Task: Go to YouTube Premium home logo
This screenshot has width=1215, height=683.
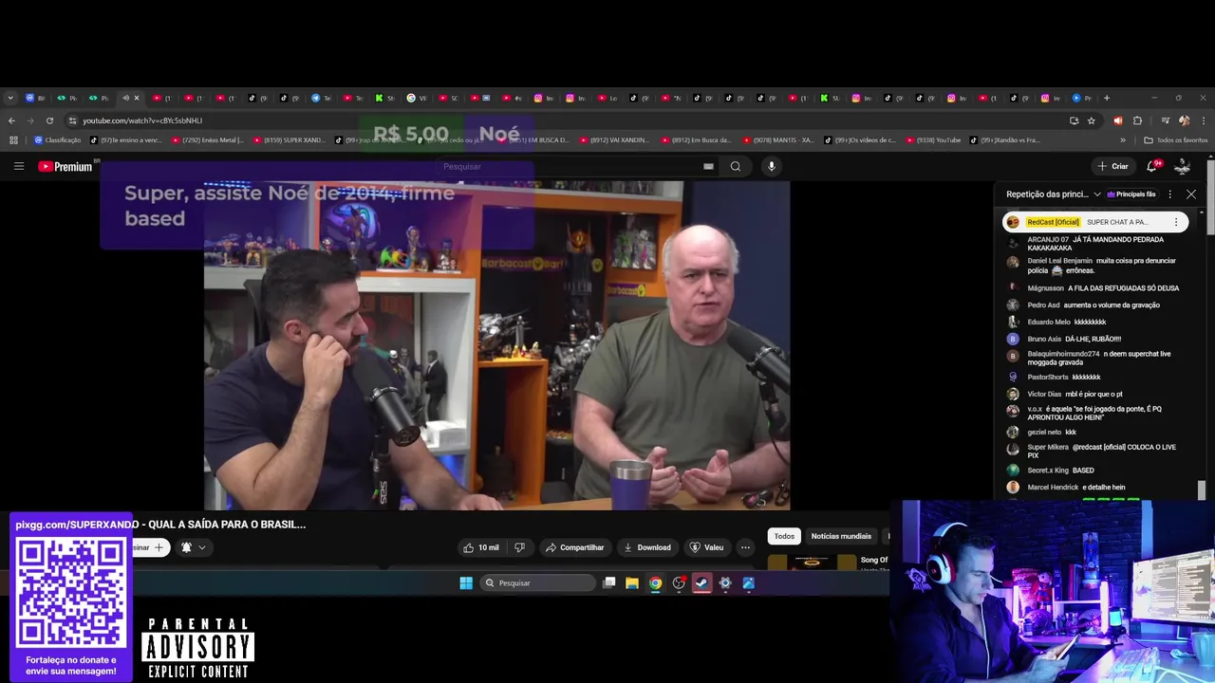Action: tap(65, 166)
